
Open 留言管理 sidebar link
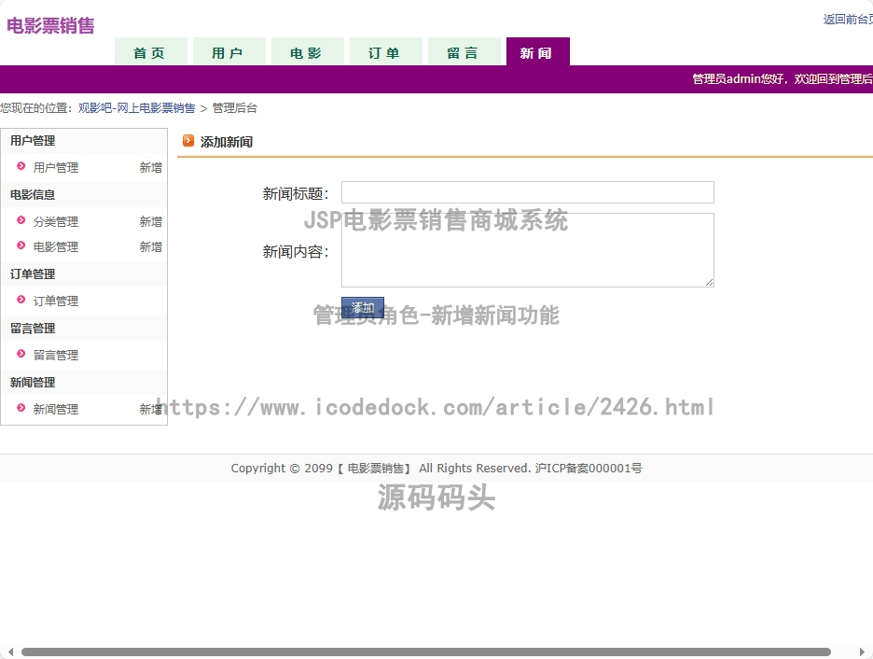[56, 355]
